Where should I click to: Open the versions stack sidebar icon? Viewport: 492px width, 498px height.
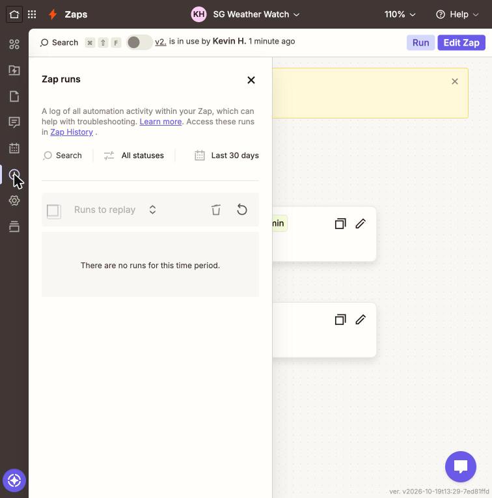tap(14, 227)
